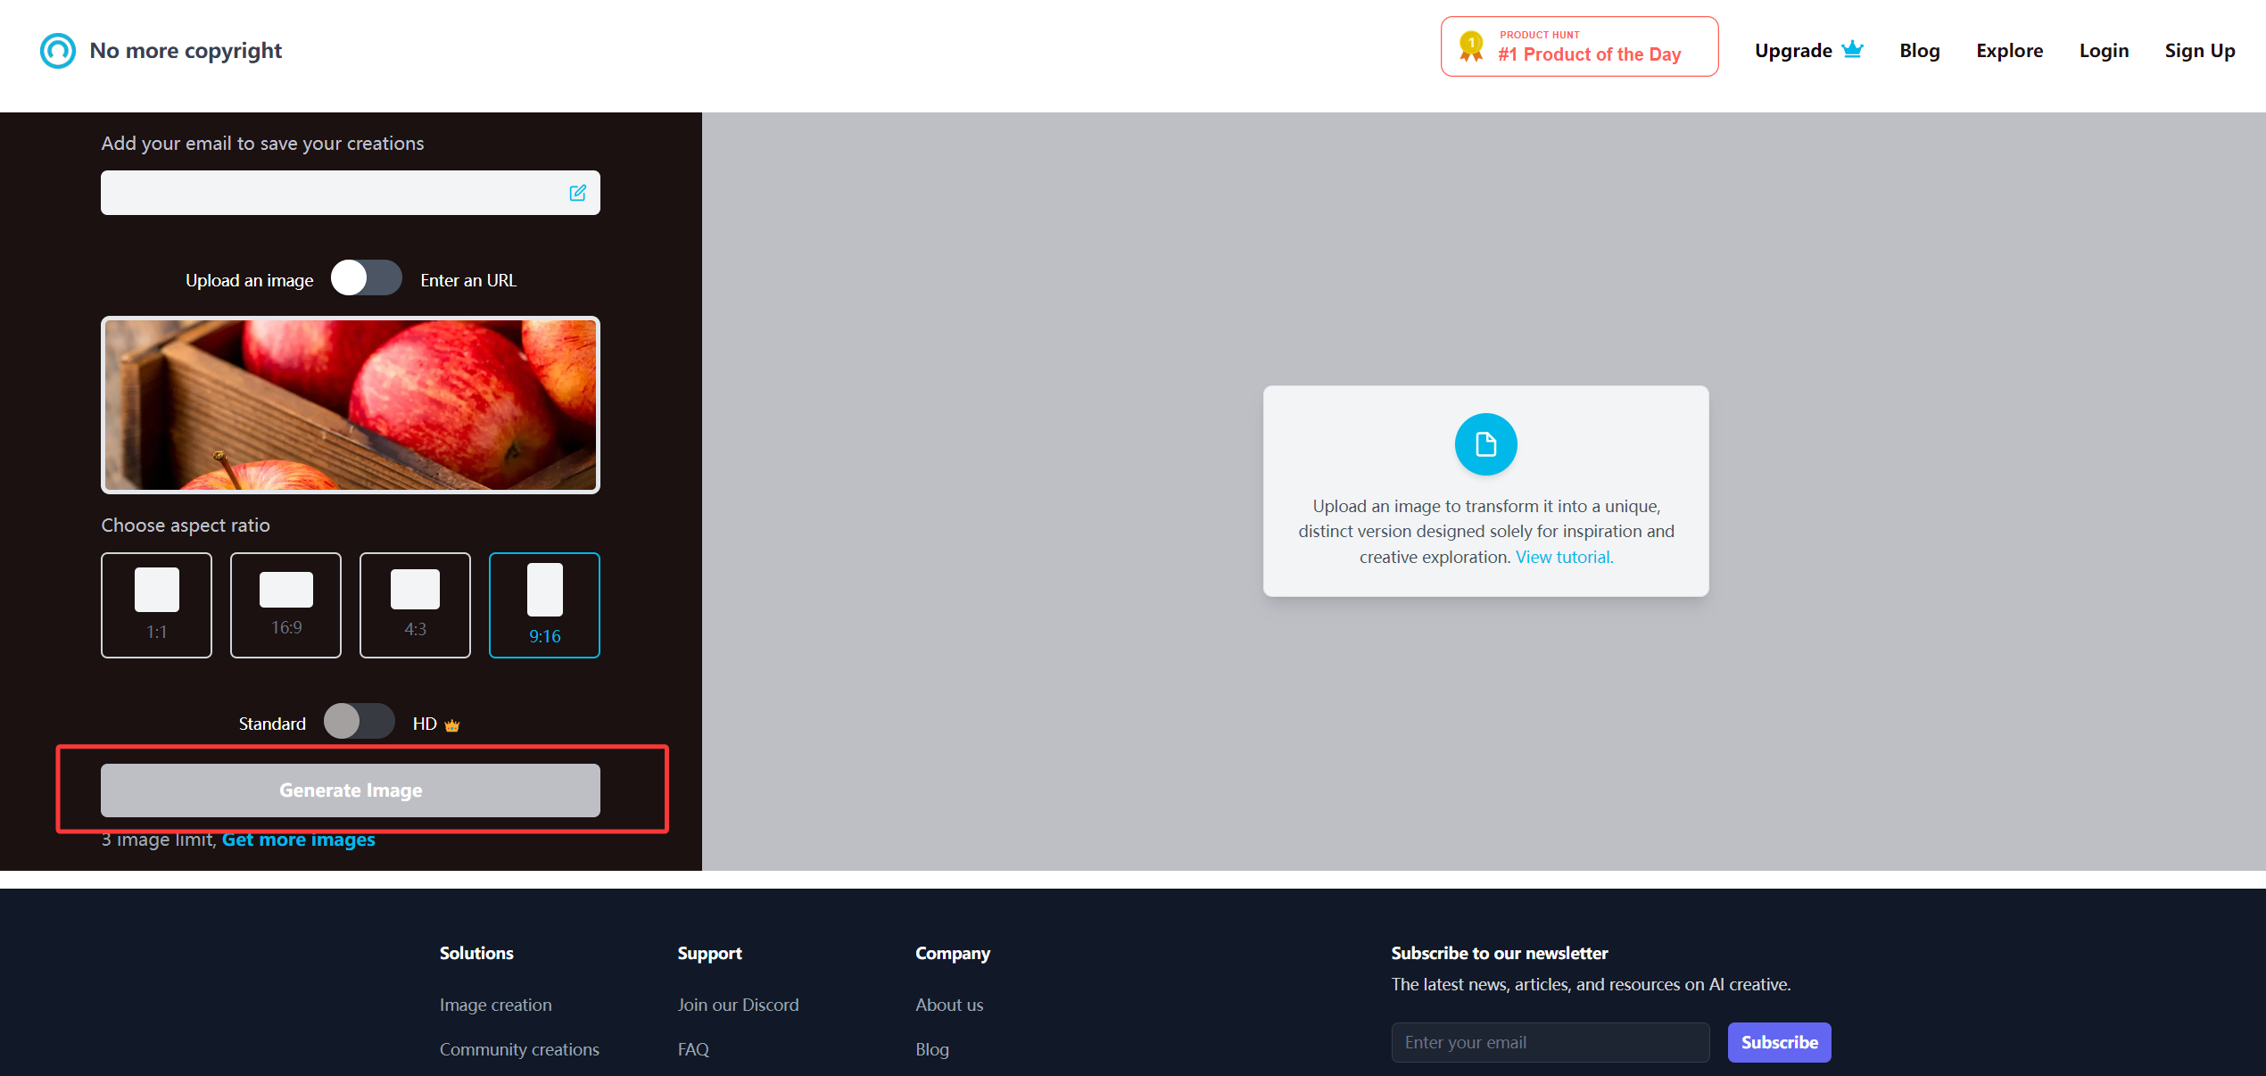Click the blue document upload icon
2266x1076 pixels.
coord(1485,444)
